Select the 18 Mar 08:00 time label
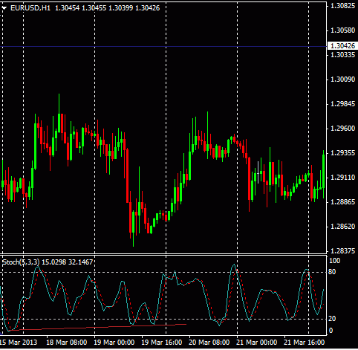The image size is (358, 350). tap(67, 343)
